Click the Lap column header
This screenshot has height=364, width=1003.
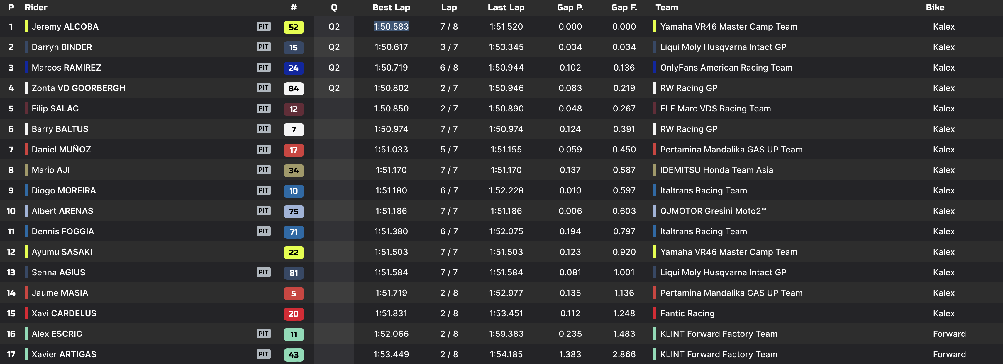click(x=449, y=7)
